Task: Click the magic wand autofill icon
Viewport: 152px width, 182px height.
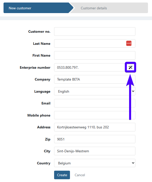Action: (130, 67)
